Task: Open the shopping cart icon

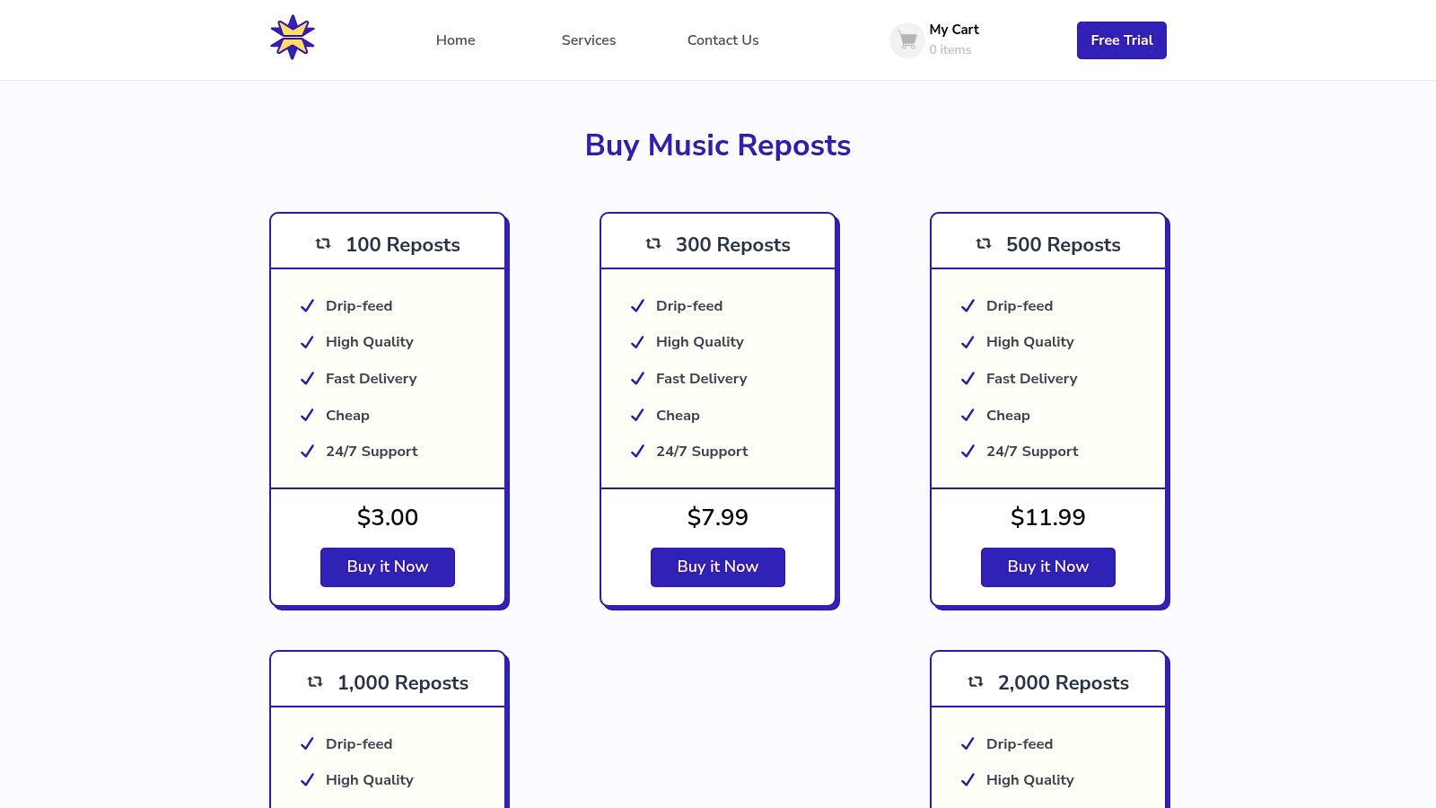Action: click(907, 40)
